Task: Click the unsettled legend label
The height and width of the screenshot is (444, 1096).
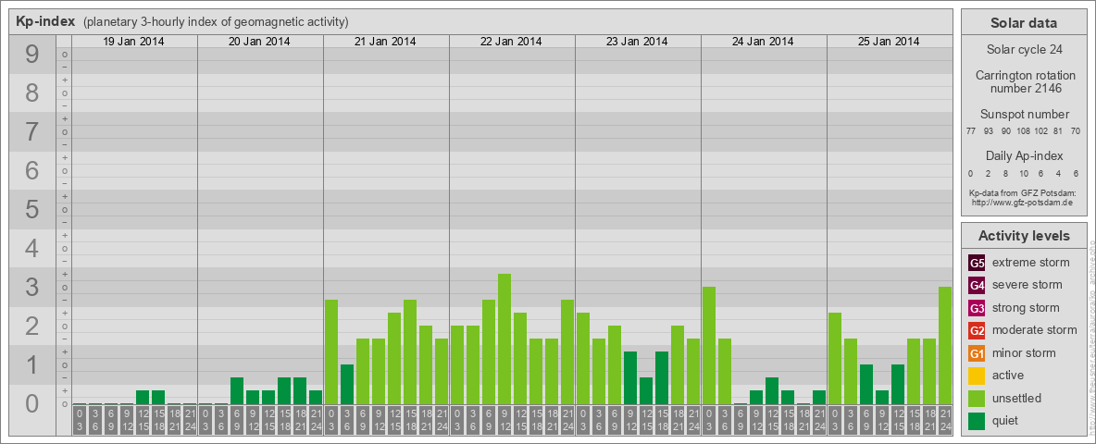Action: tap(1017, 398)
